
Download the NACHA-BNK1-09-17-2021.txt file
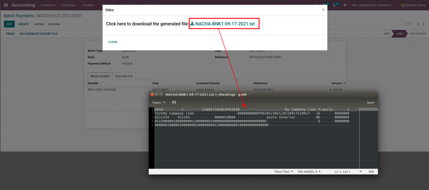[225, 24]
